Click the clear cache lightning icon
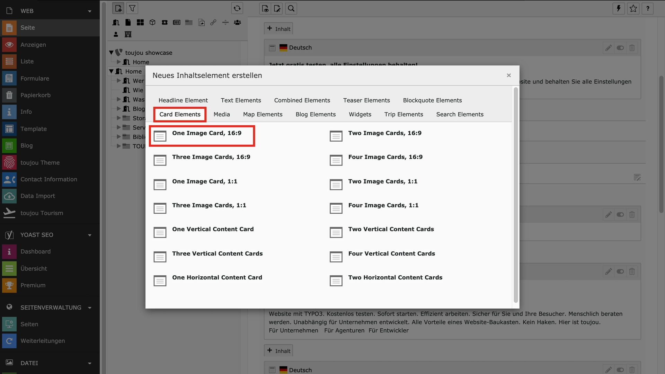Image resolution: width=665 pixels, height=374 pixels. click(x=619, y=8)
